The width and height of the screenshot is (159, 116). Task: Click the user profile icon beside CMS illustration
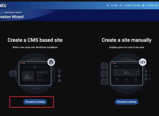pyautogui.click(x=13, y=73)
